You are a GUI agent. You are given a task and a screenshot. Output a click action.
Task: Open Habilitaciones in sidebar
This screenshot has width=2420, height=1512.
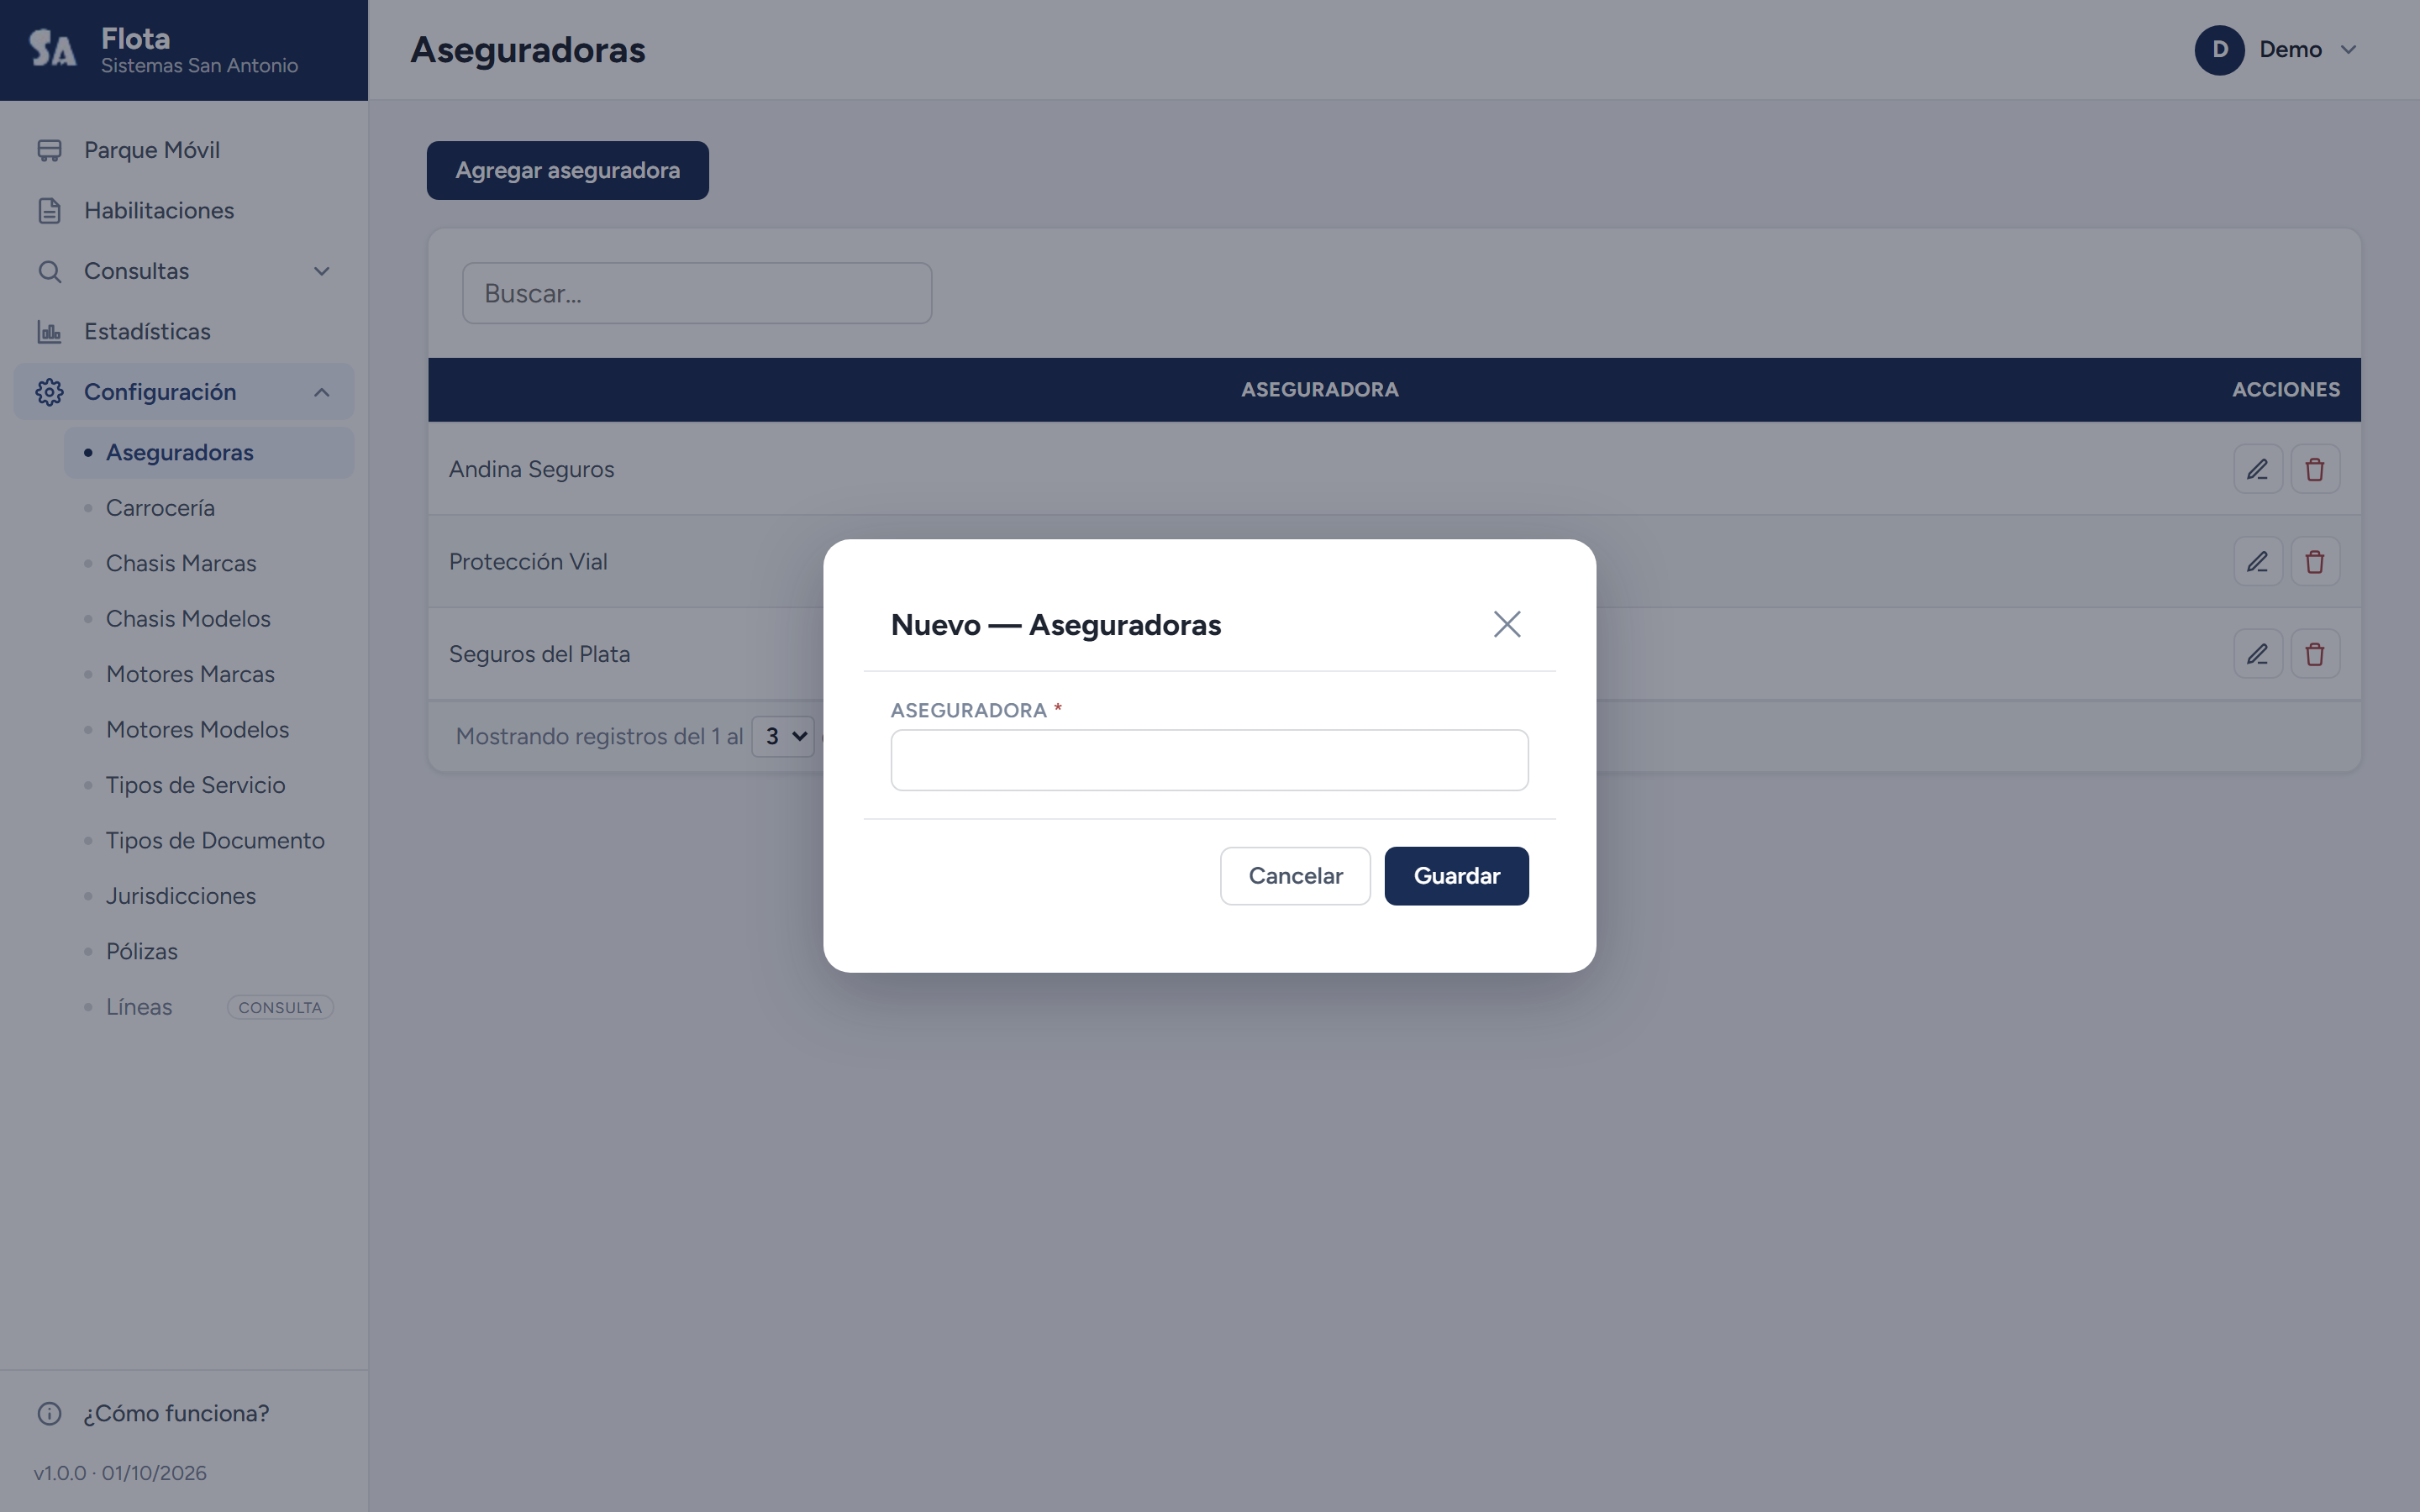tap(184, 211)
